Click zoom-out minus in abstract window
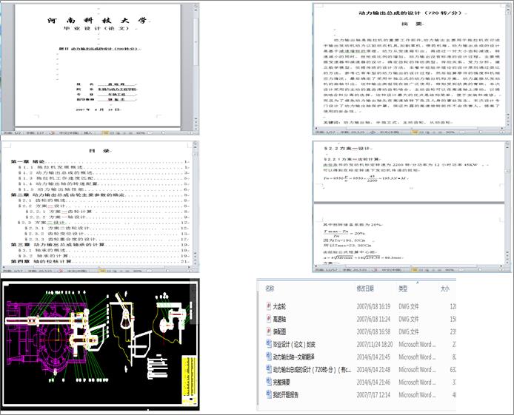 [x=462, y=132]
